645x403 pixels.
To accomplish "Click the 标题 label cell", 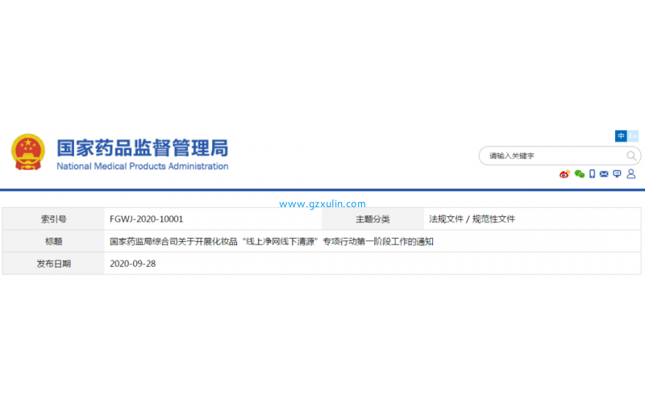I will point(53,241).
